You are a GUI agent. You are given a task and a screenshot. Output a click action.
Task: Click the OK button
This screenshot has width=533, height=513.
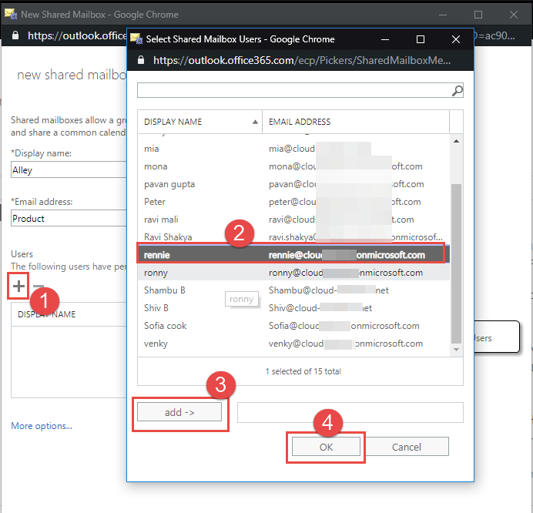(326, 447)
